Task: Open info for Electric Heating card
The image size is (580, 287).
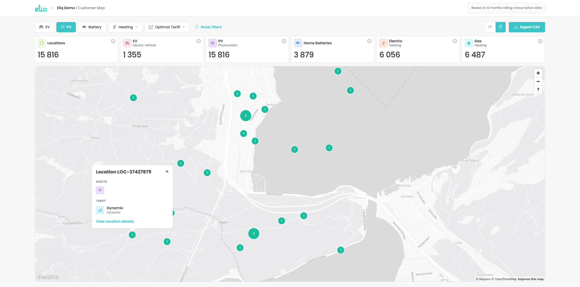Action: [x=455, y=41]
